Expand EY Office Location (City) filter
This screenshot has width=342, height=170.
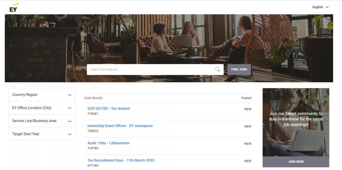[42, 108]
